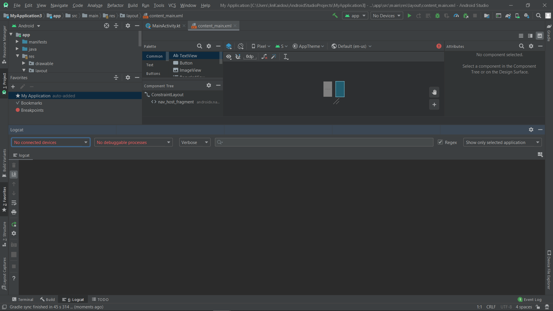Switch to the MainActivity.kt tab
The height and width of the screenshot is (311, 553).
pyautogui.click(x=166, y=26)
